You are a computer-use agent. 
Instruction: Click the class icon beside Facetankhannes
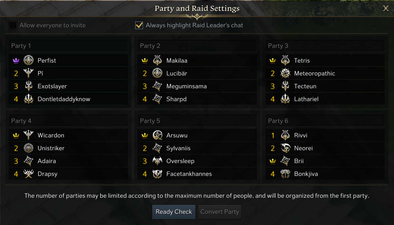pos(157,174)
